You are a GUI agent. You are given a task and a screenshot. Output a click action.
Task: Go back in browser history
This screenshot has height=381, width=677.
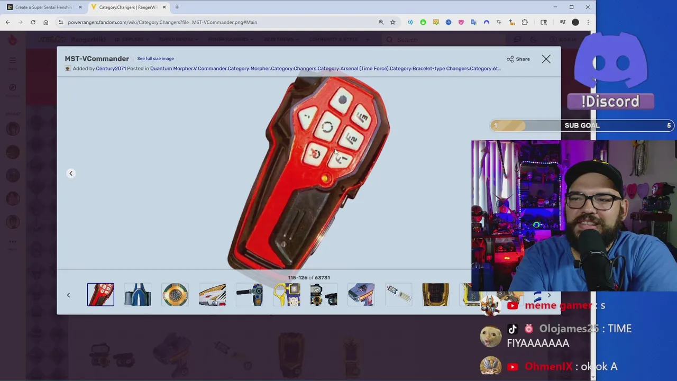coord(8,22)
